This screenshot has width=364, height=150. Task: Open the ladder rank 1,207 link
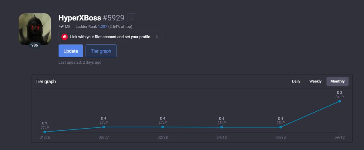(102, 27)
